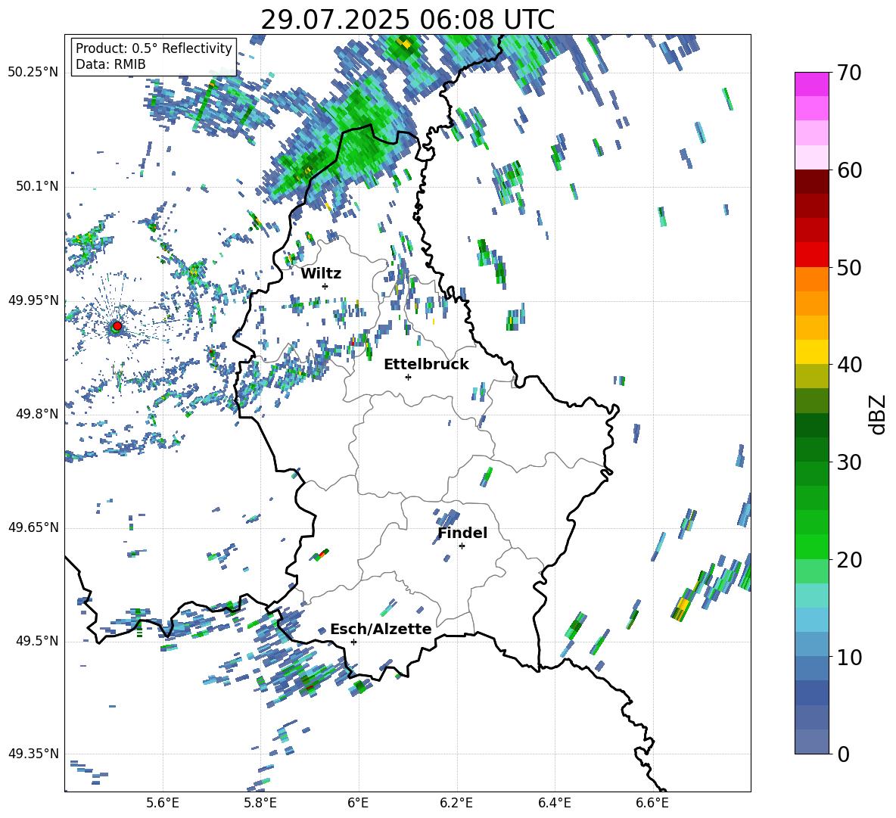Click the yellow-orange echo in the lower-right map area

pyautogui.click(x=683, y=607)
